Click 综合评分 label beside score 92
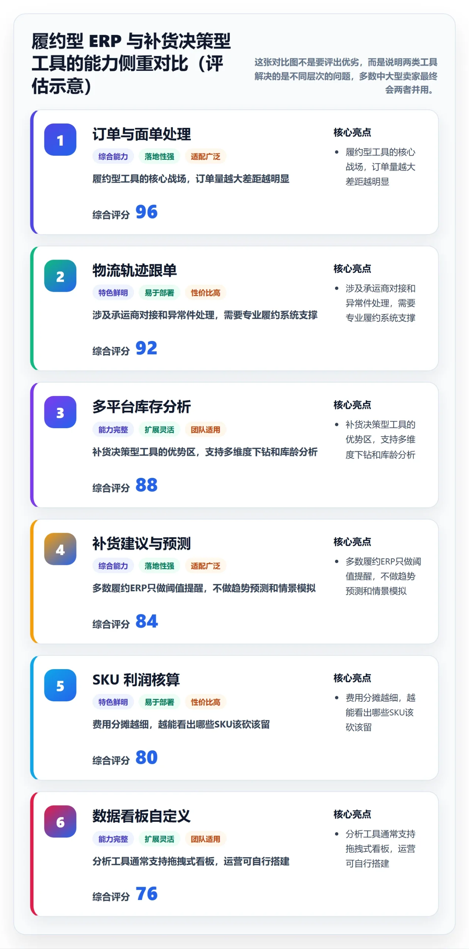The image size is (469, 949). [111, 351]
